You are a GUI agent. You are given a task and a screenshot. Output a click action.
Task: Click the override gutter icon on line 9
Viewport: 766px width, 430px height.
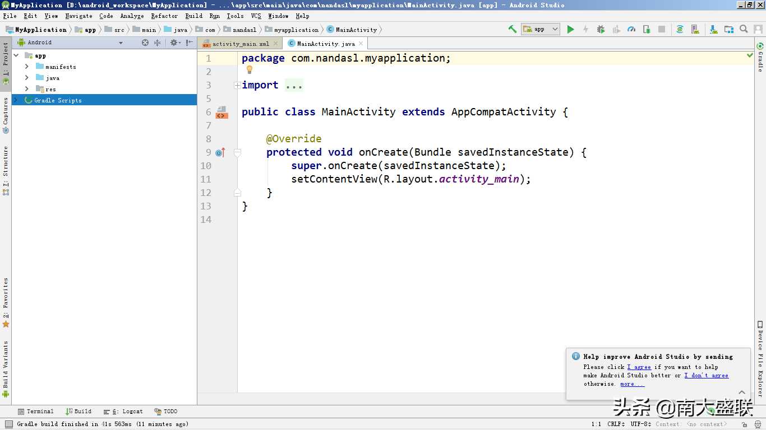point(220,152)
